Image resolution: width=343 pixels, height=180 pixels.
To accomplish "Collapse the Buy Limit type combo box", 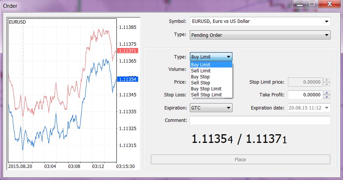I will tap(211, 57).
